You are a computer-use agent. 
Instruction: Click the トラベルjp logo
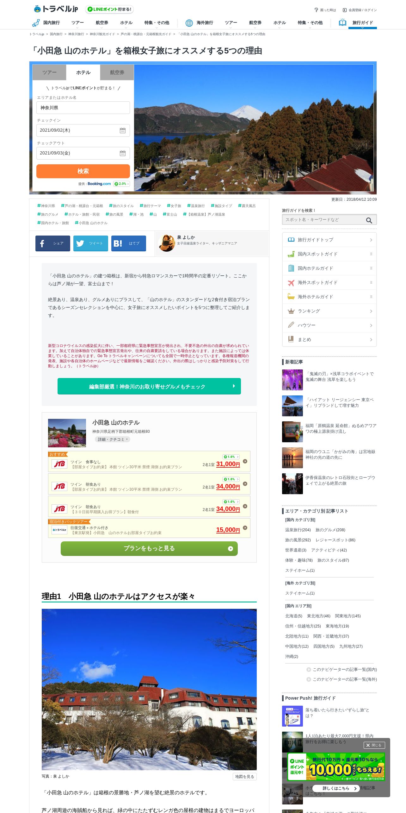pos(56,9)
